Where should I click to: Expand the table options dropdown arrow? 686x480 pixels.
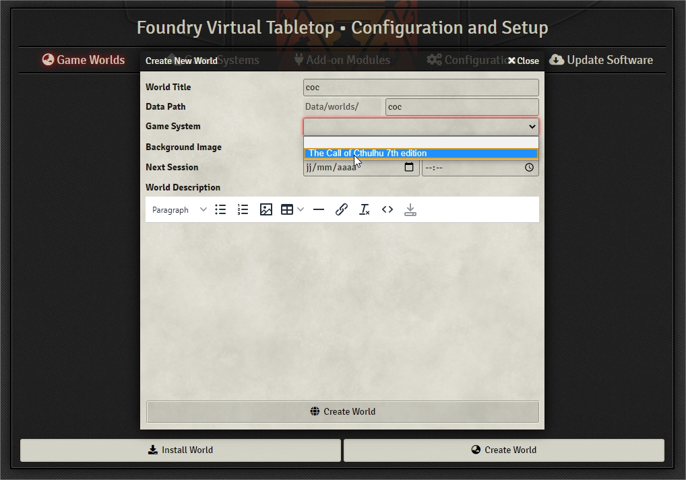click(x=301, y=210)
